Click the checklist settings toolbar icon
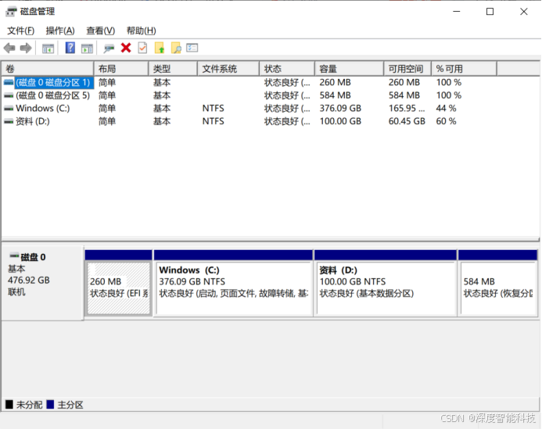 coord(192,48)
